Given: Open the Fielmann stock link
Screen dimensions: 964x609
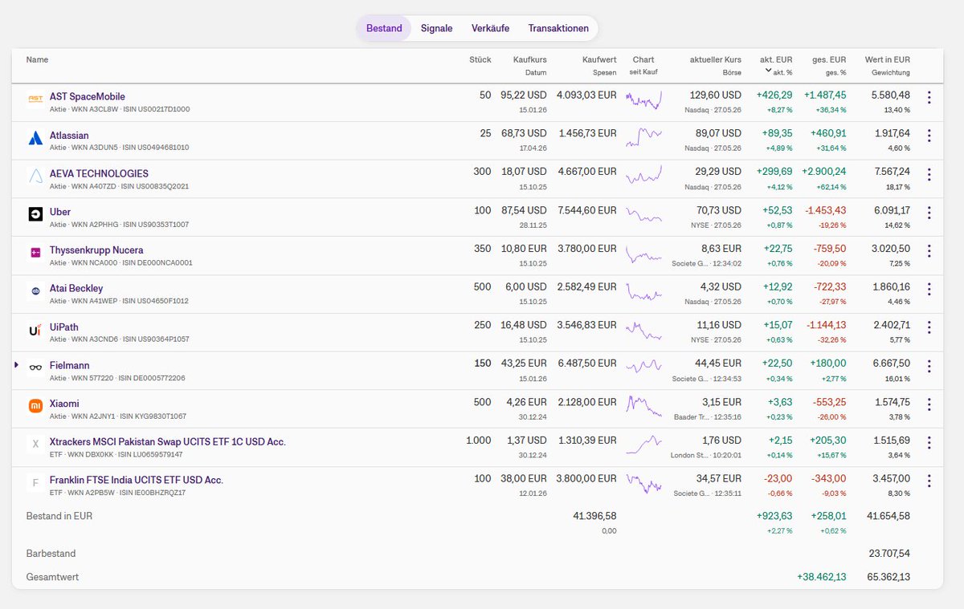Looking at the screenshot, I should click(69, 365).
